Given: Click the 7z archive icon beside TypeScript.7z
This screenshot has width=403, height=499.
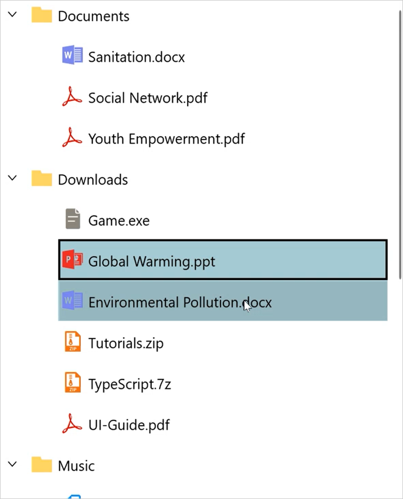Looking at the screenshot, I should click(72, 383).
